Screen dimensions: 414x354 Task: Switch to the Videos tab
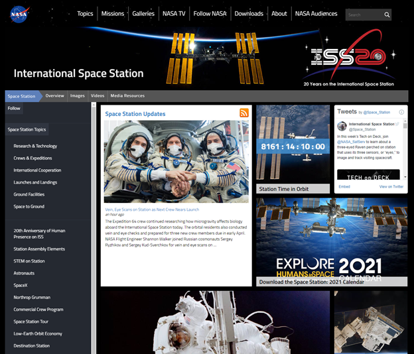(x=98, y=95)
